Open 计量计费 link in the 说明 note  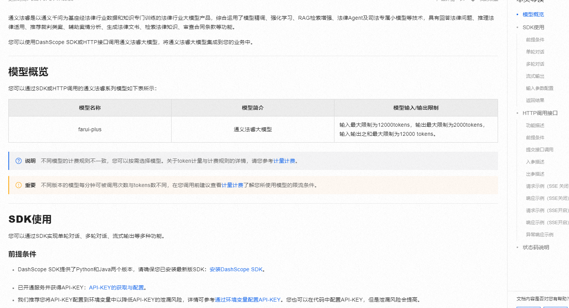(x=284, y=161)
